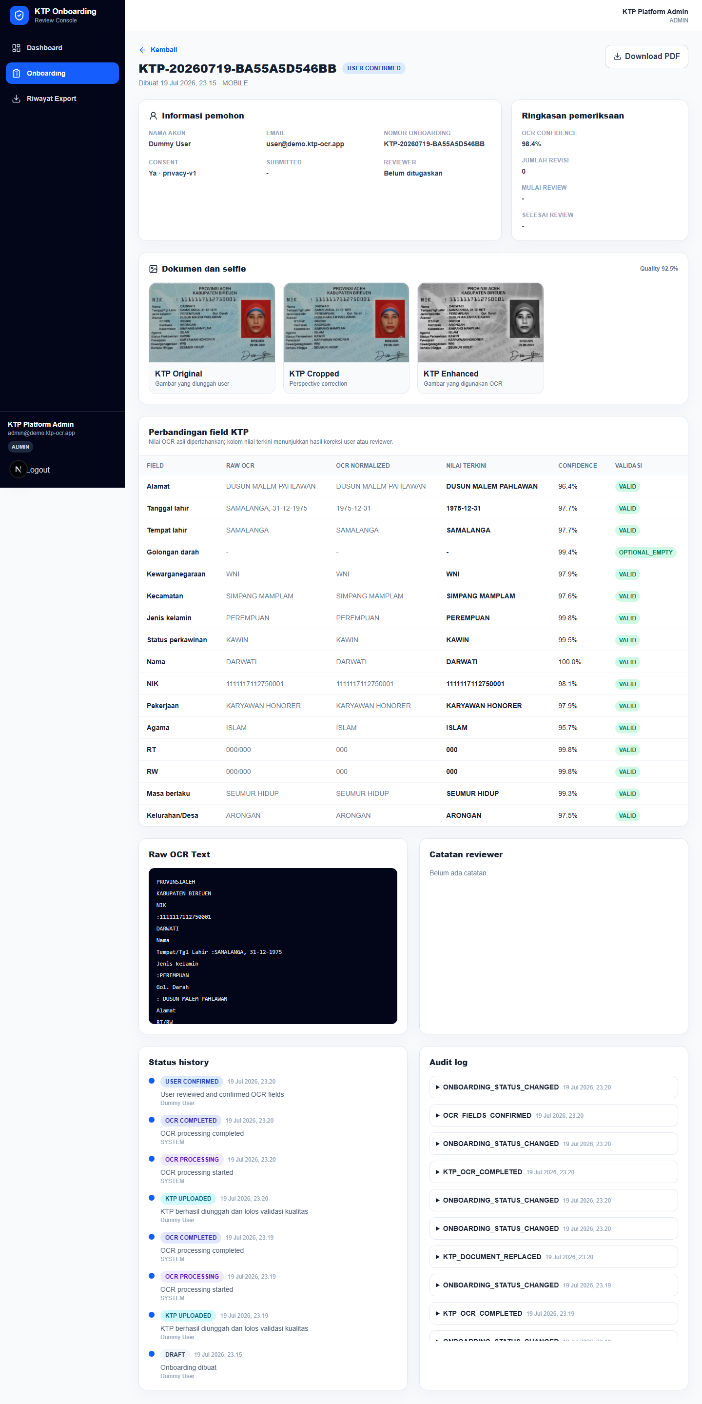
Task: Click the bold KARYAWAN HONORER current value
Action: [484, 706]
